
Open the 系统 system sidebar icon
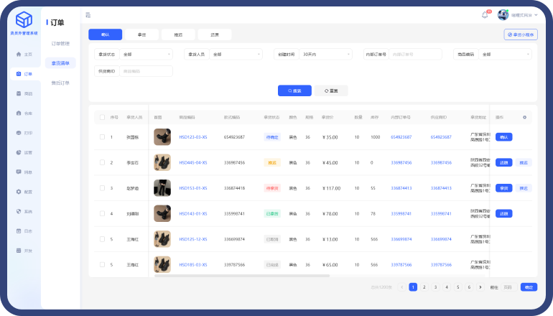[19, 211]
